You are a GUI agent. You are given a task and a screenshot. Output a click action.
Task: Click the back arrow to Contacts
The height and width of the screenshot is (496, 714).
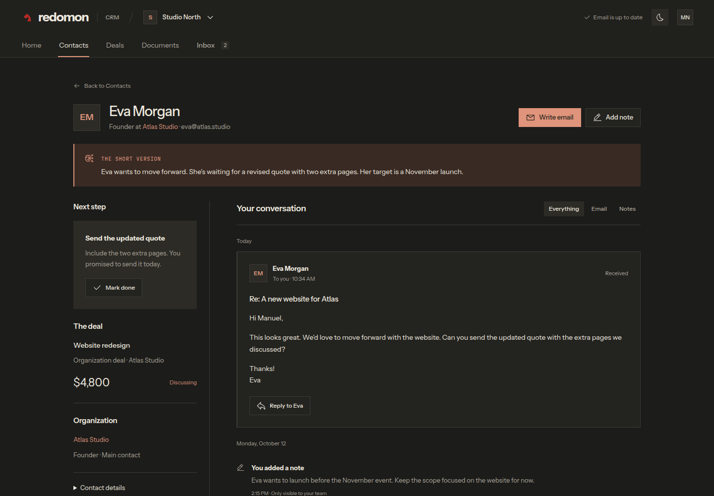tap(77, 86)
